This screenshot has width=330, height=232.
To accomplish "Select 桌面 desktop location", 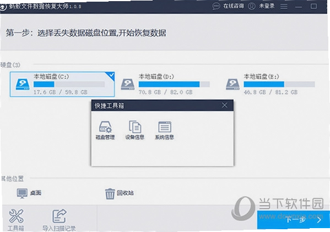I will (29, 193).
